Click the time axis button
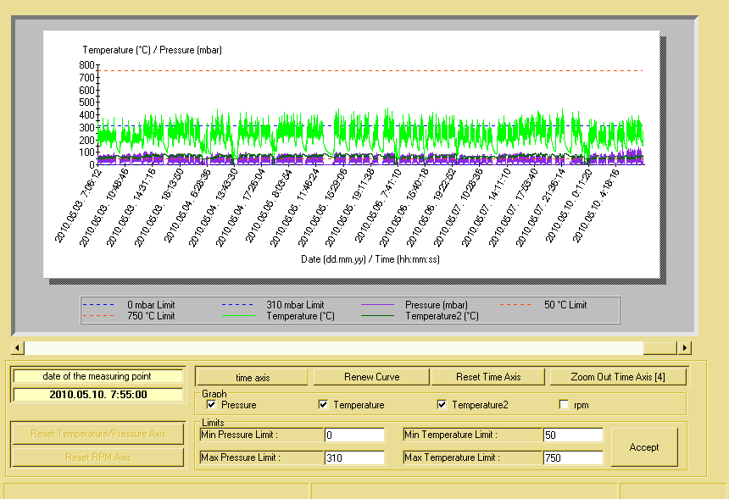The image size is (729, 499). [x=252, y=377]
